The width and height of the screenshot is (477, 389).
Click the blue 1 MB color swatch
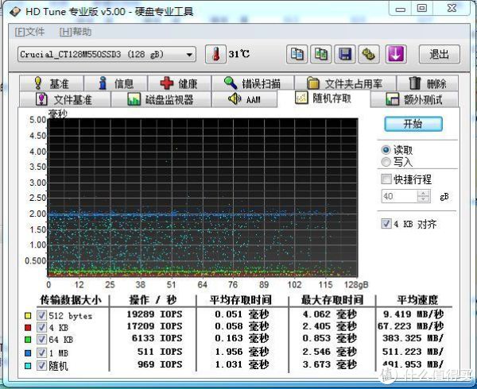[x=28, y=353]
